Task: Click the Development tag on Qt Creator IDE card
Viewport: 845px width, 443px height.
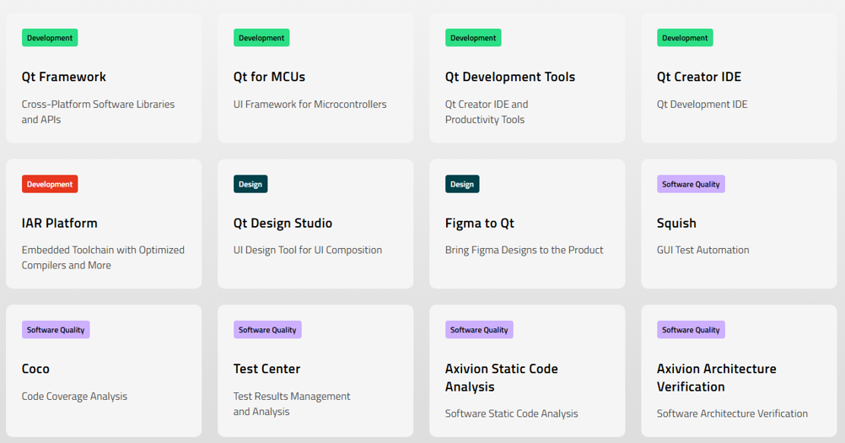Action: [685, 38]
